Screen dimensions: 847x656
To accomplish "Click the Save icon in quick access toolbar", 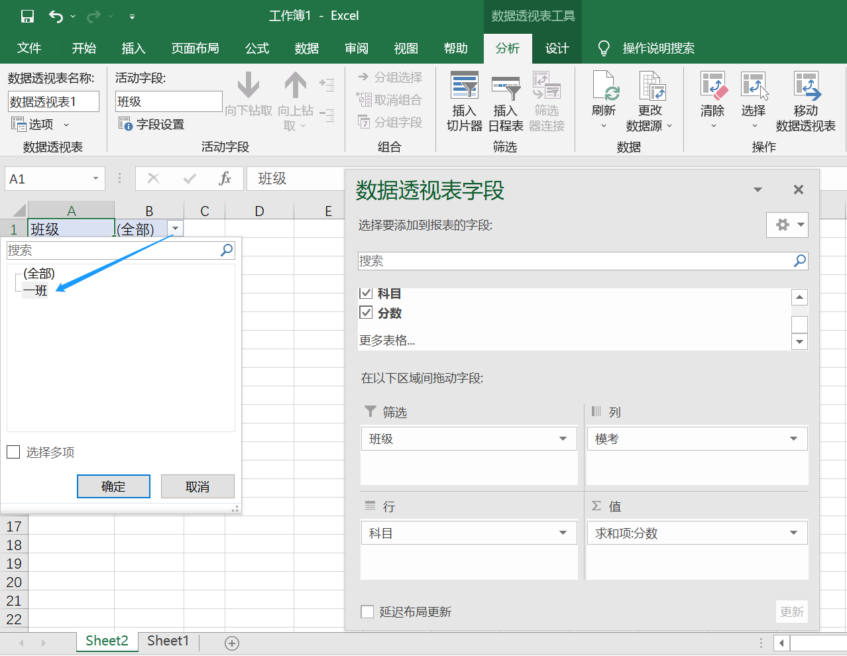I will tap(27, 17).
